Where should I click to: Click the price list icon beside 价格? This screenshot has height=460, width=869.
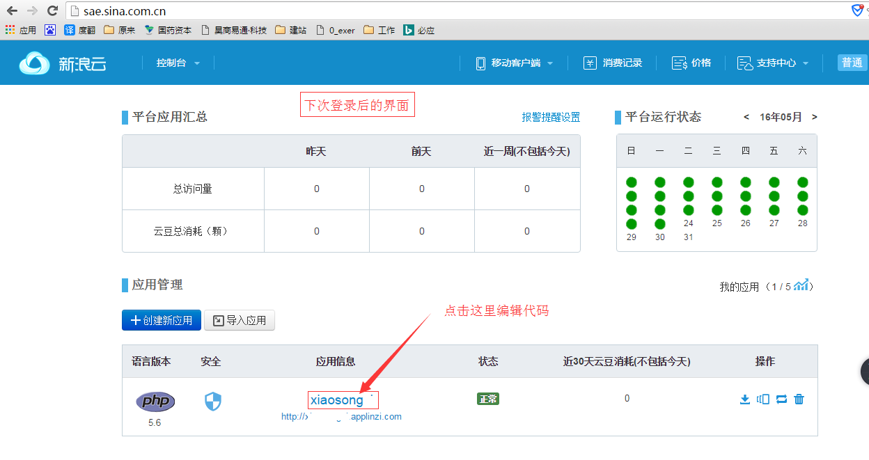tap(679, 63)
